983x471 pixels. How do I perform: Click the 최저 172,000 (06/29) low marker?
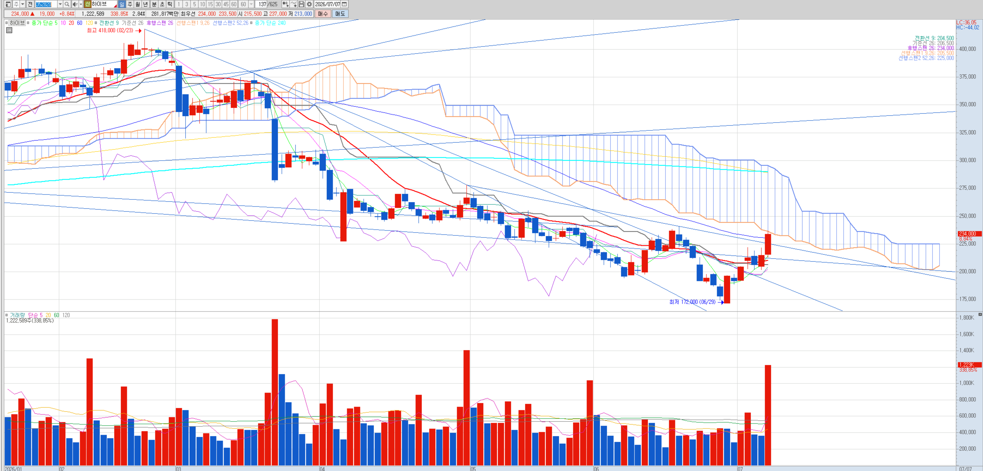click(x=696, y=302)
